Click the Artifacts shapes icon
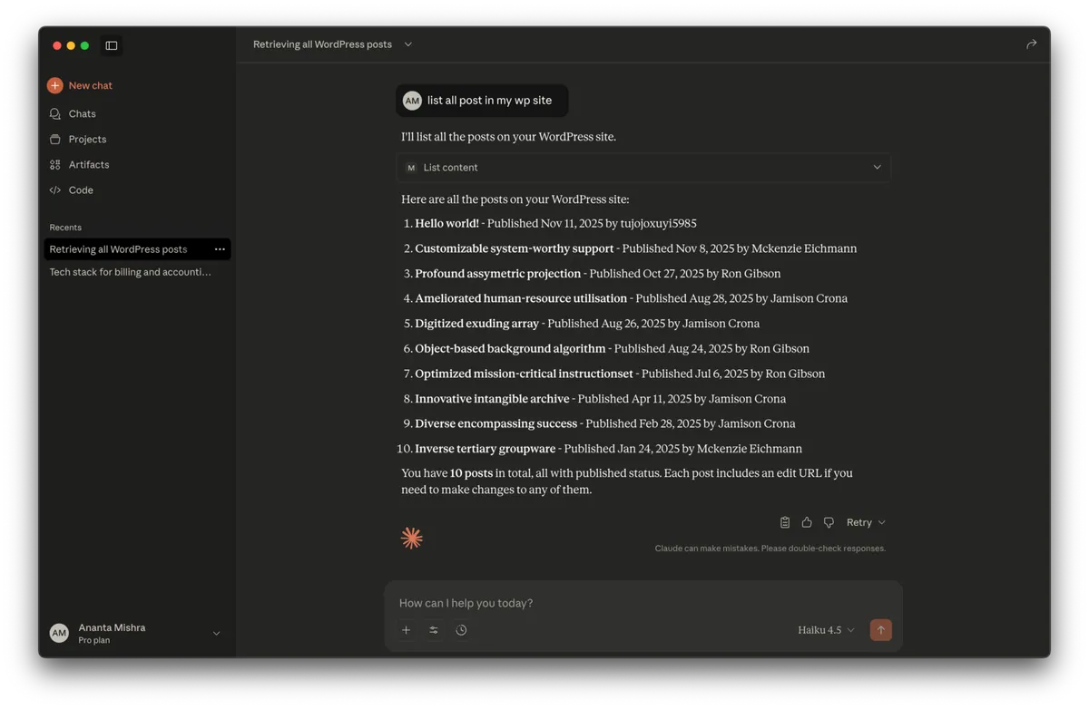This screenshot has height=709, width=1089. [55, 164]
